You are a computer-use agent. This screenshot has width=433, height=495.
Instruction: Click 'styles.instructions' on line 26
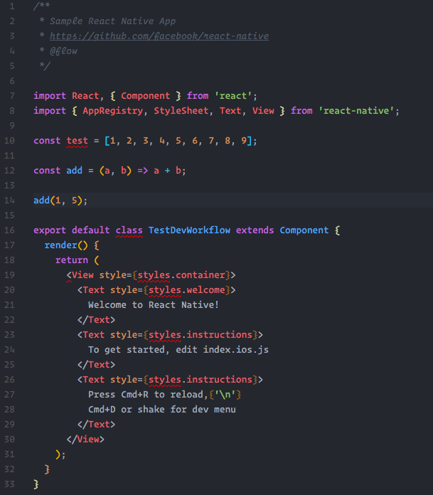click(x=201, y=380)
